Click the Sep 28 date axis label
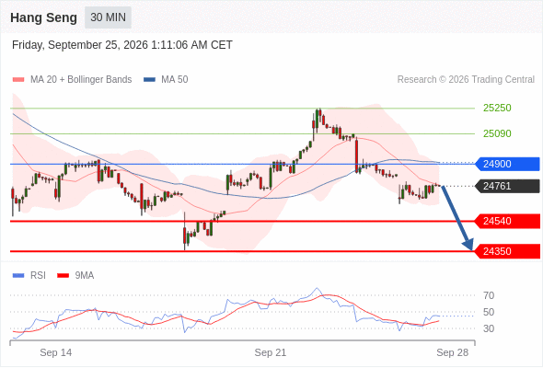Viewport: 543px width, 368px height. (452, 352)
